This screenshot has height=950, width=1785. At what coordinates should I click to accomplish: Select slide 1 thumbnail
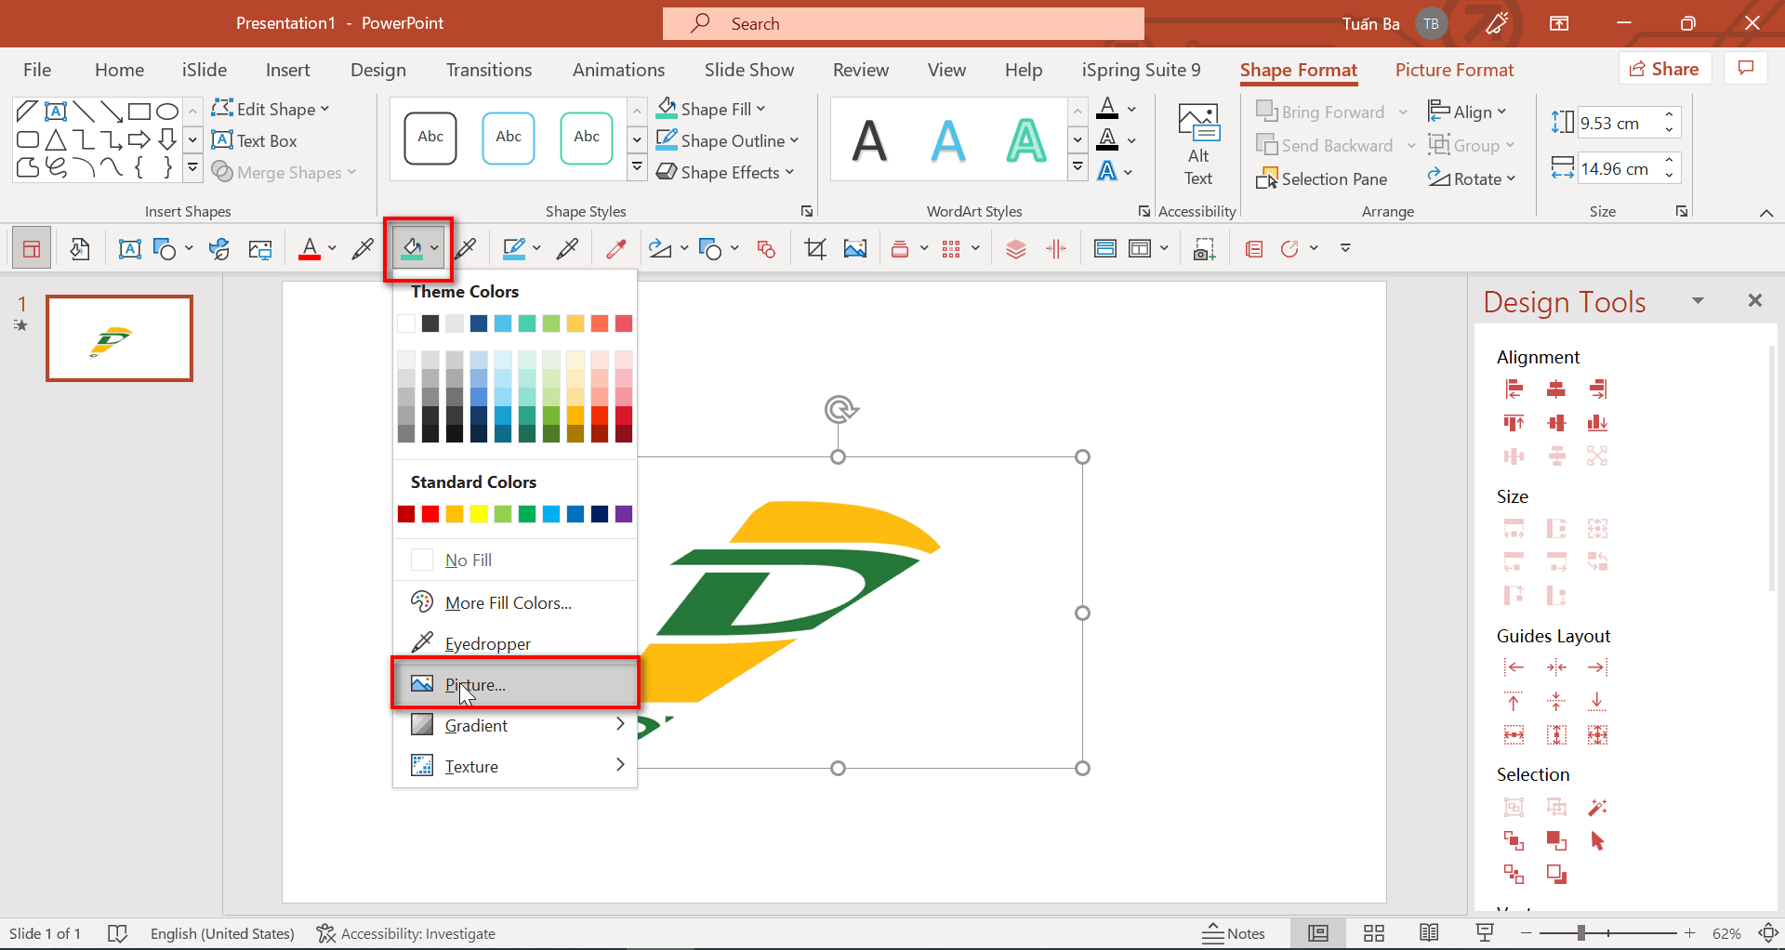click(120, 338)
